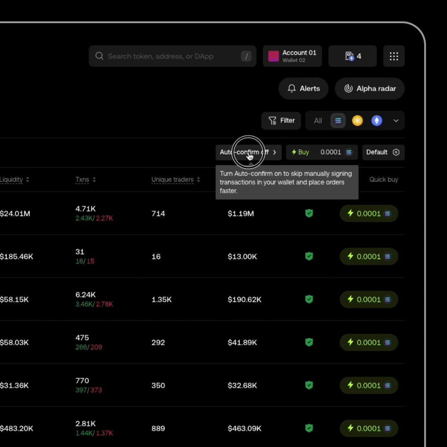The image size is (447, 447).
Task: Quick buy 0.0001 in $185.46K row
Action: click(x=369, y=257)
